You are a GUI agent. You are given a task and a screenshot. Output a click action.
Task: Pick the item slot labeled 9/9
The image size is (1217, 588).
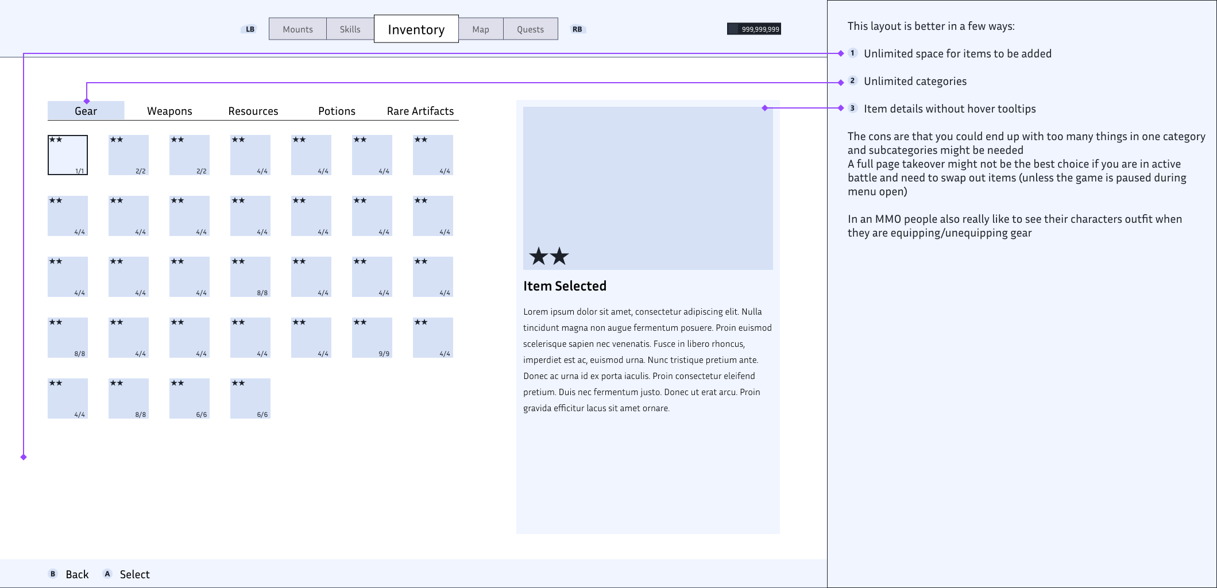tap(372, 338)
